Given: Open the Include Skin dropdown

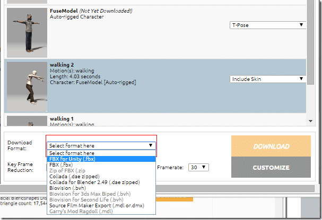Looking at the screenshot, I should [267, 79].
